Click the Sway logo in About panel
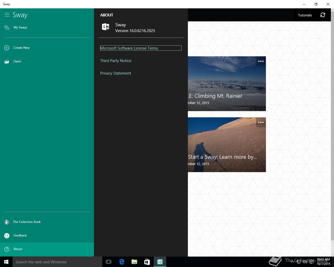 [105, 27]
